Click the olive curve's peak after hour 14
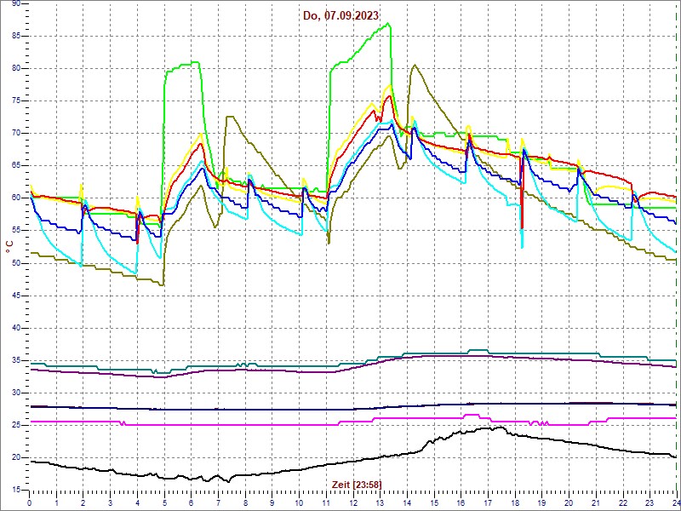 [x=414, y=66]
